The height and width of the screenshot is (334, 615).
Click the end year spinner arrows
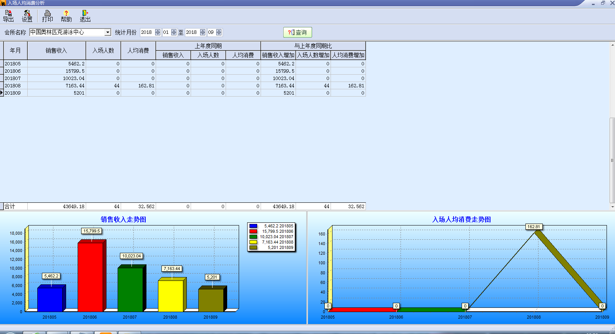pyautogui.click(x=203, y=32)
